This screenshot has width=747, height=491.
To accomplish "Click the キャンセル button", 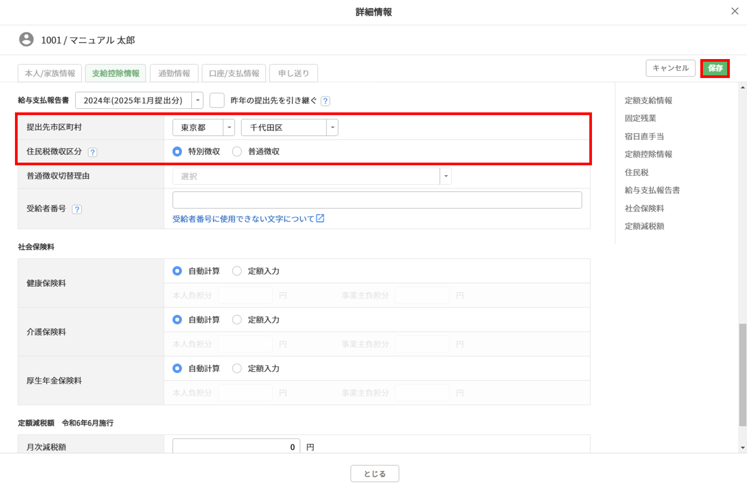I will (x=670, y=68).
